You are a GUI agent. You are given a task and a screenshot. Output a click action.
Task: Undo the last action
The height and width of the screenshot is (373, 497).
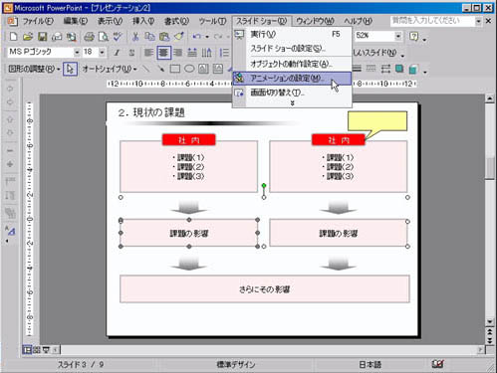pos(196,36)
